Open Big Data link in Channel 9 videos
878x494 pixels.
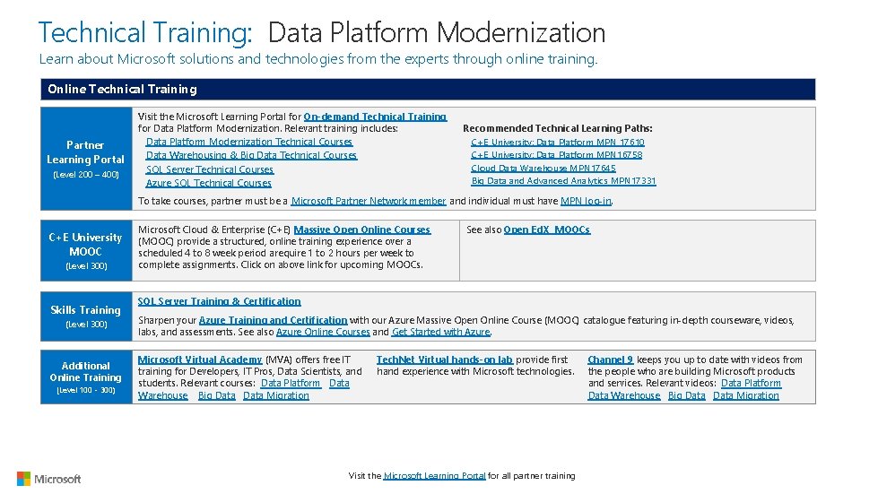[x=686, y=395]
